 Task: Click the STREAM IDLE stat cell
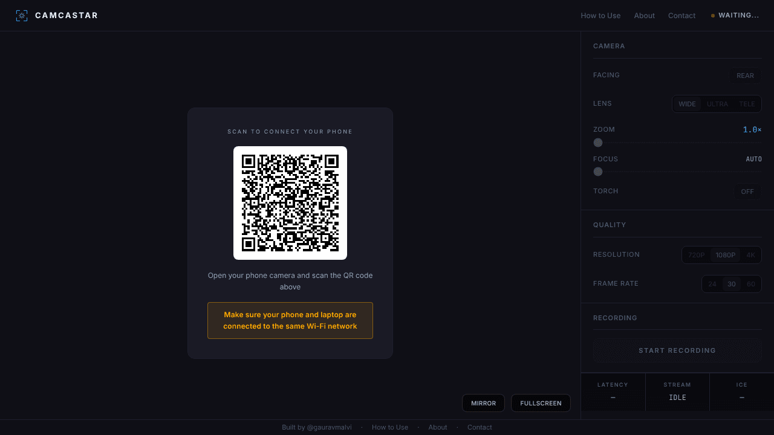pos(677,391)
